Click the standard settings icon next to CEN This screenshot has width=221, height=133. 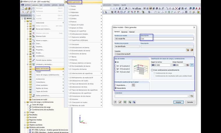click(x=188, y=65)
